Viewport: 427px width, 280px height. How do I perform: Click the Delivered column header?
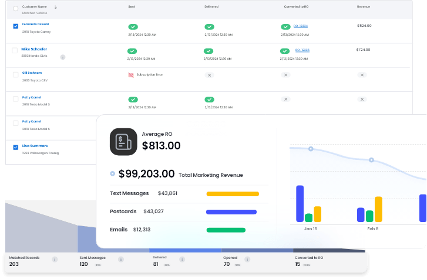pos(211,6)
